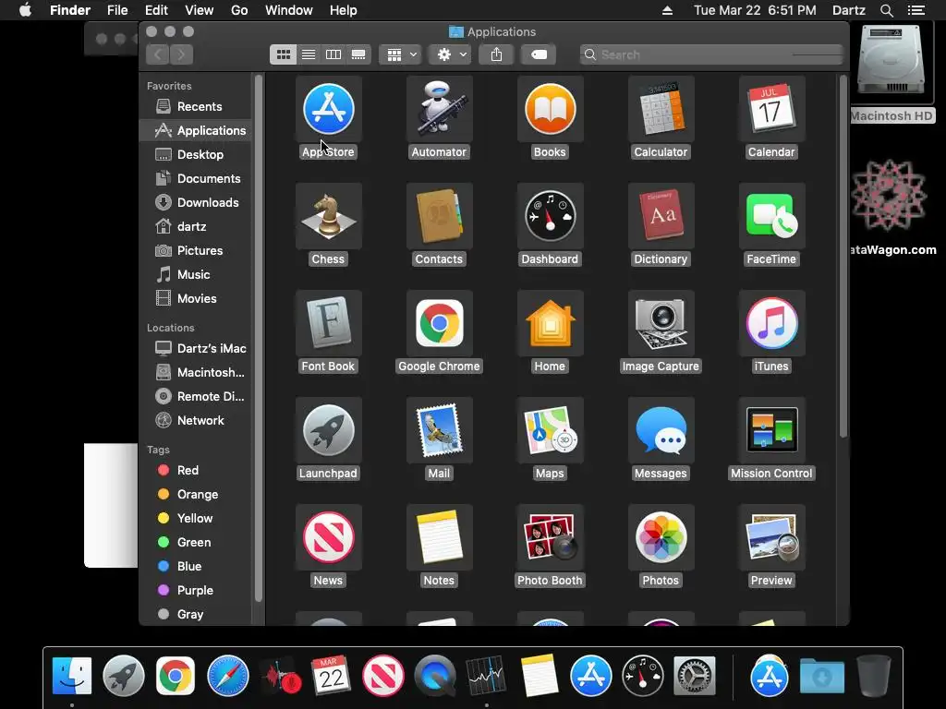
Task: Open the App Store application icon
Action: click(x=328, y=109)
